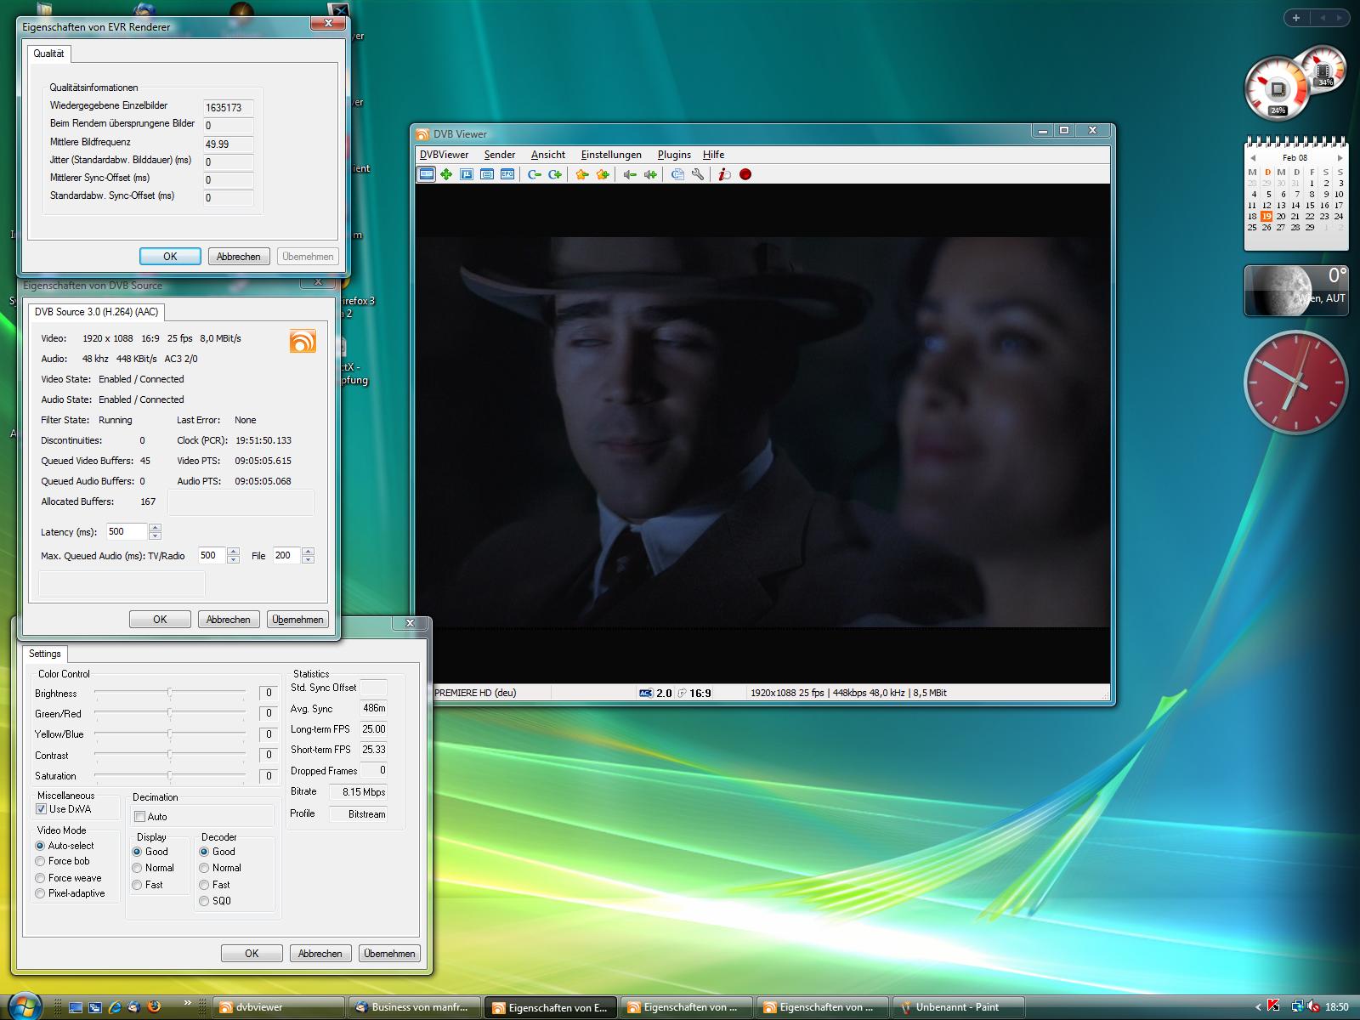Viewport: 1360px width, 1020px height.
Task: Open Windows Start orb
Action: tap(25, 1006)
